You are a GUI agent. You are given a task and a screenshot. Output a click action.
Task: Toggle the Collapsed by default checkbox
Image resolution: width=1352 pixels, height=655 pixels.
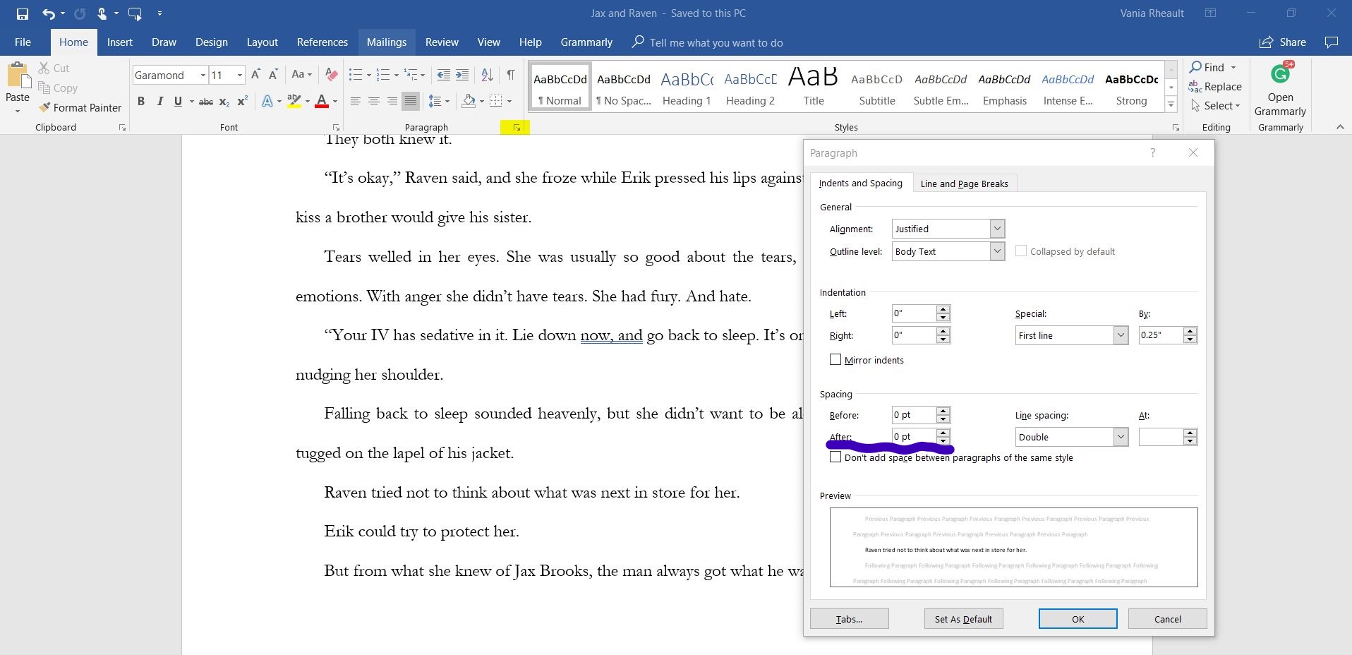[1021, 251]
